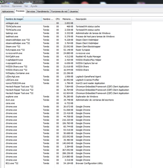Image resolution: width=163 pixels, height=168 pixels.
Task: Click the Logitech G-series Profiler description
Action: [x=87, y=80]
